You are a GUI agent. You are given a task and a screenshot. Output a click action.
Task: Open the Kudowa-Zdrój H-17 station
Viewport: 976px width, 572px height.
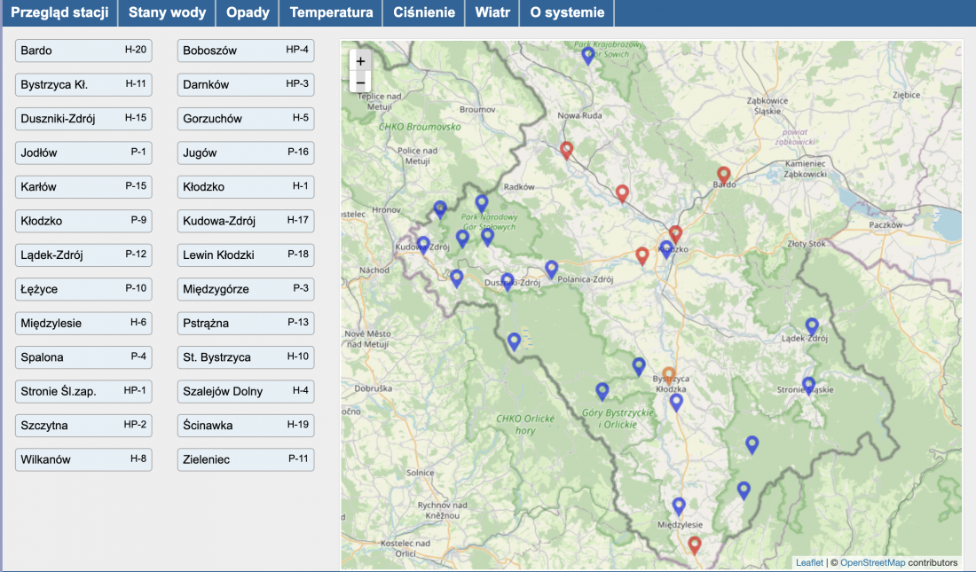[x=246, y=221]
